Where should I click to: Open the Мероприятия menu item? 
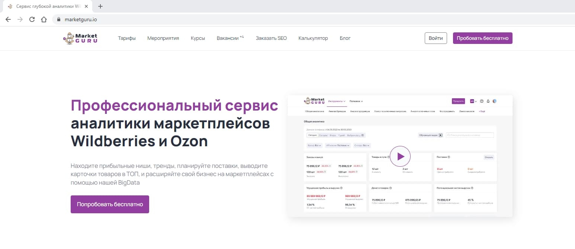point(163,38)
